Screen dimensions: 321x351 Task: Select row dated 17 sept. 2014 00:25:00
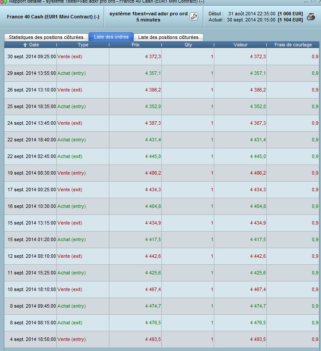pos(161,190)
